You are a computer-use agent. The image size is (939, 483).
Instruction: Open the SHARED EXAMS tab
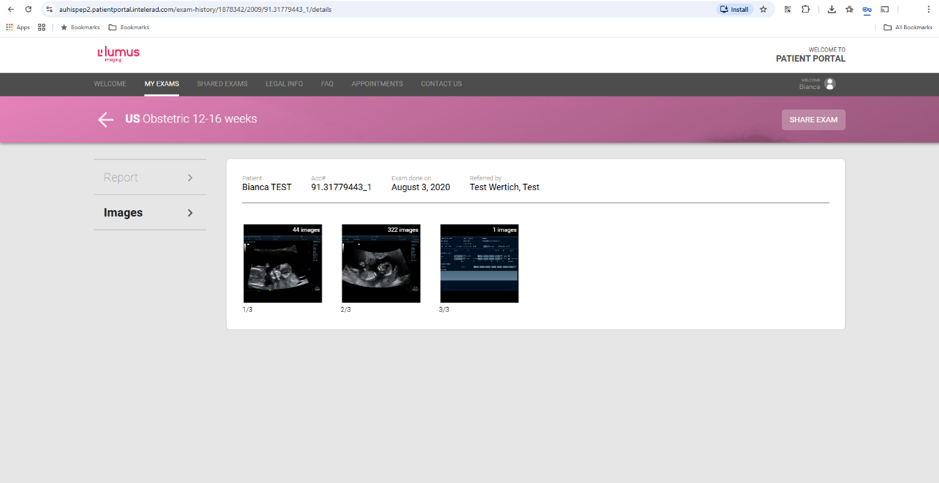click(x=222, y=84)
